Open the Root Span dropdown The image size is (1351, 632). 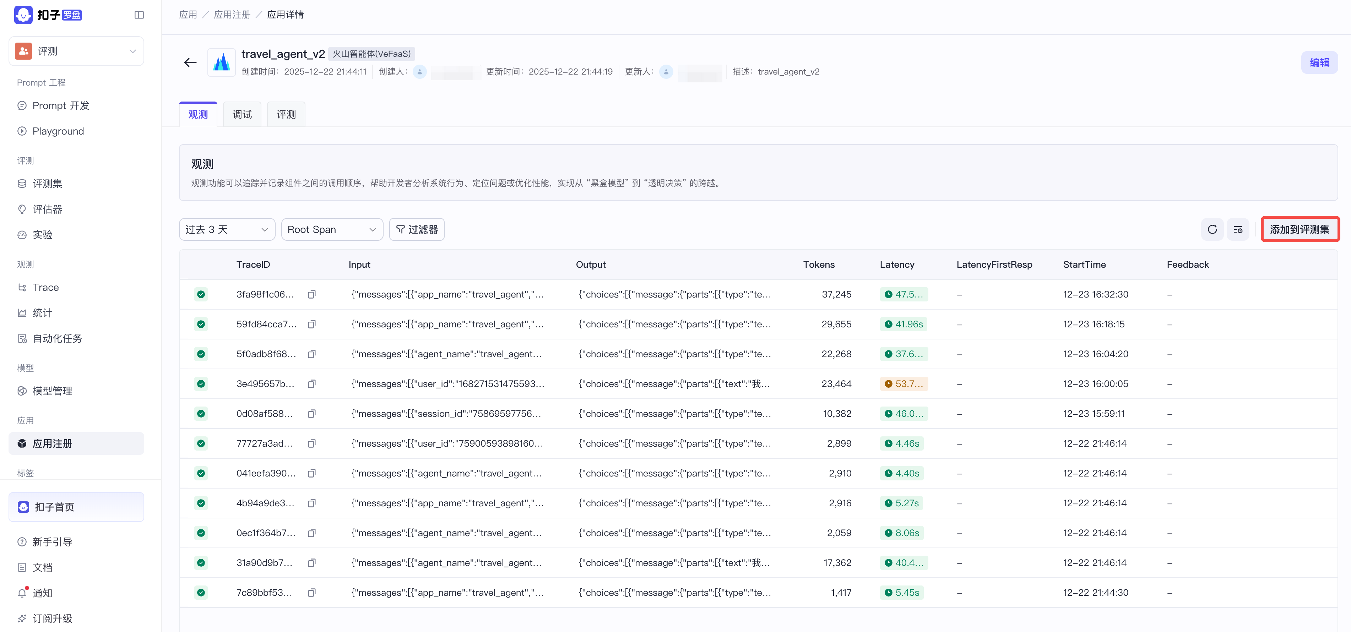pyautogui.click(x=332, y=230)
